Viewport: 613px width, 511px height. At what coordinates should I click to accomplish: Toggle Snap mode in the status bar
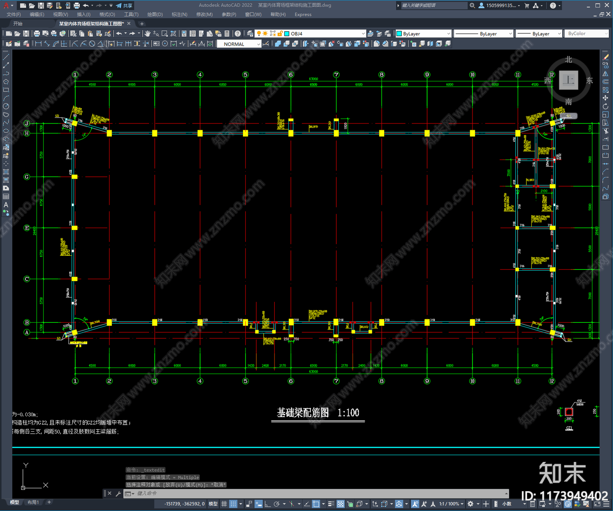[x=233, y=504]
